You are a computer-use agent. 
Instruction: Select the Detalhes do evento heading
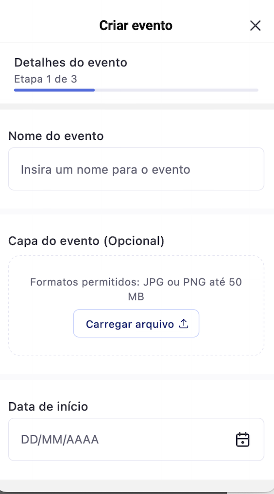[x=70, y=63]
